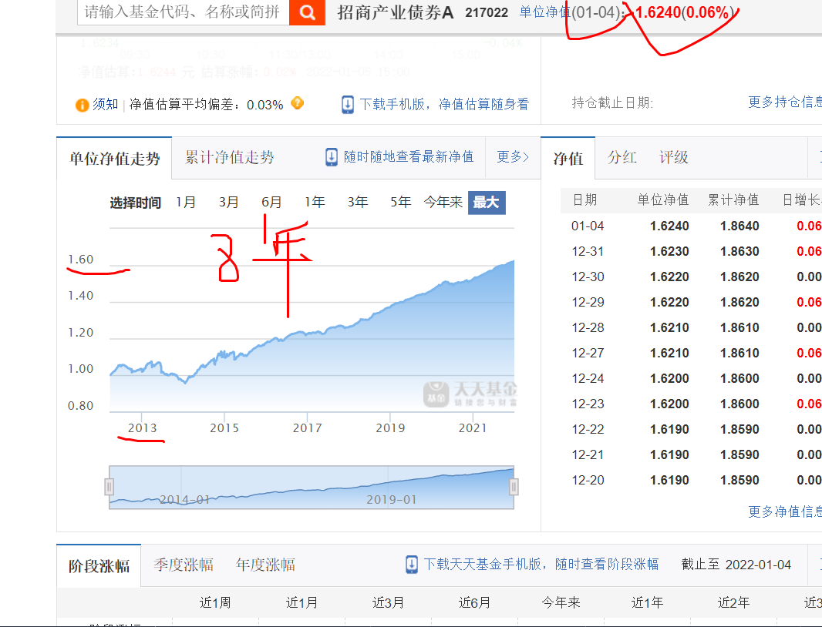Set chart range to 1月

(186, 202)
